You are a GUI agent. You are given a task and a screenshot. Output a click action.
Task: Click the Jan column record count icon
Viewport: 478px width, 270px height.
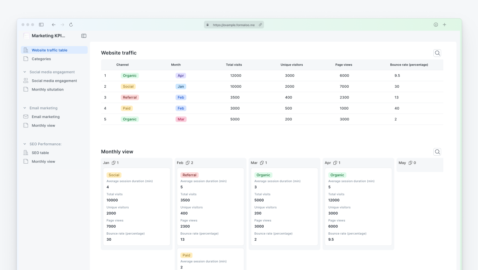tap(114, 163)
